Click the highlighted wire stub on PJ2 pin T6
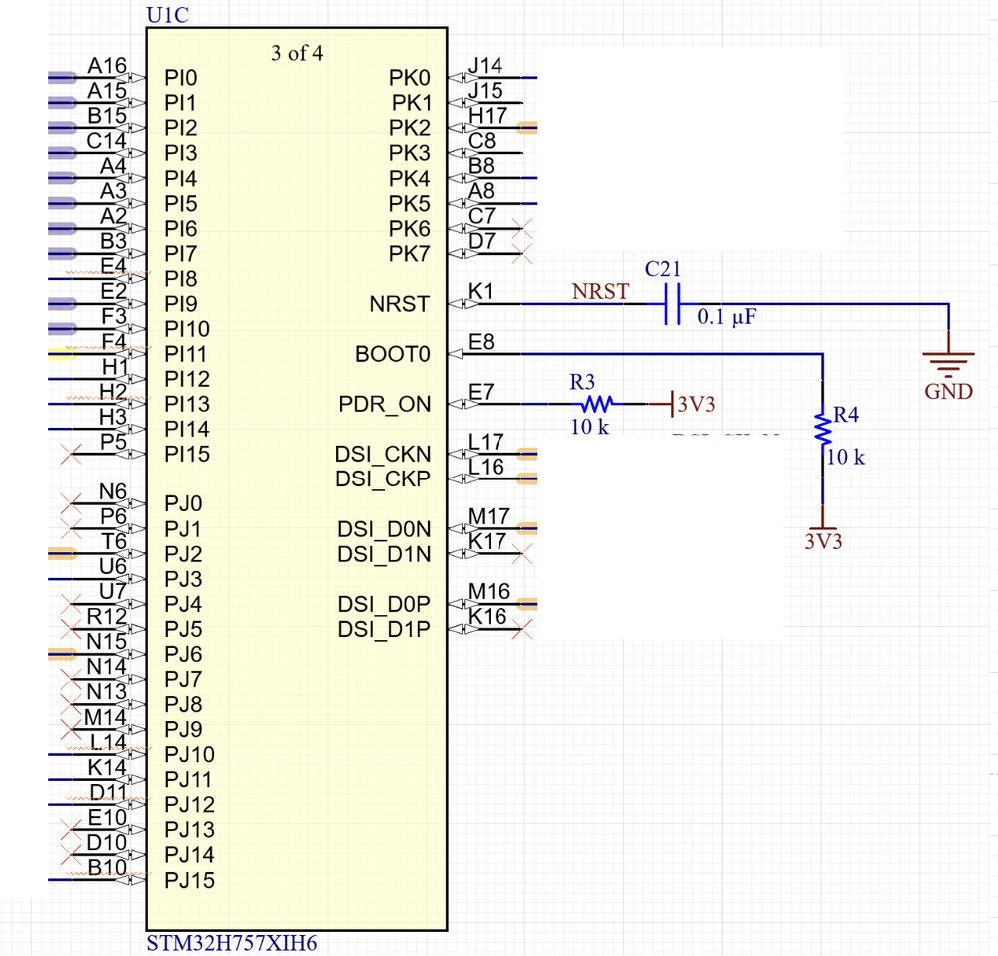998x956 pixels. coord(62,554)
